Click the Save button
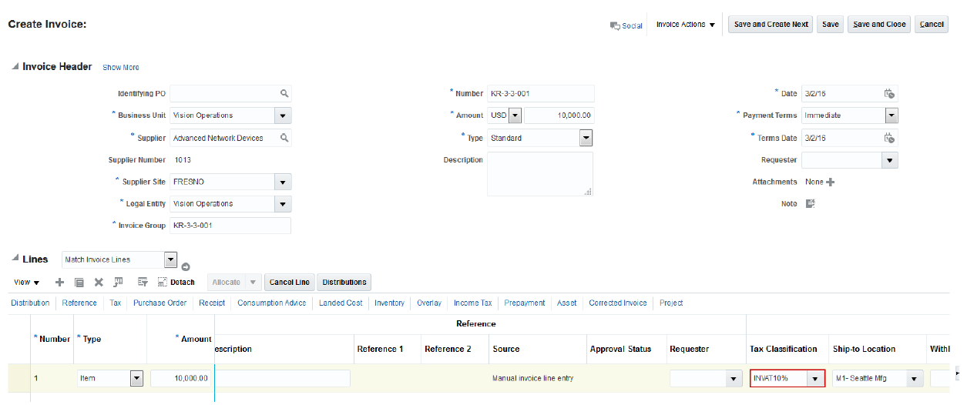 (x=830, y=25)
